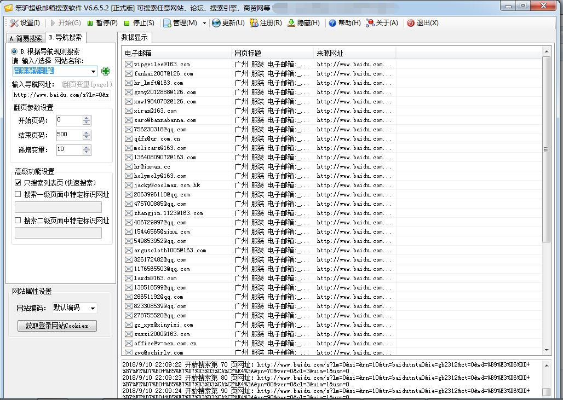Click envelope icon beside zhangjin.1123@163.com
The height and width of the screenshot is (400, 563).
point(129,213)
